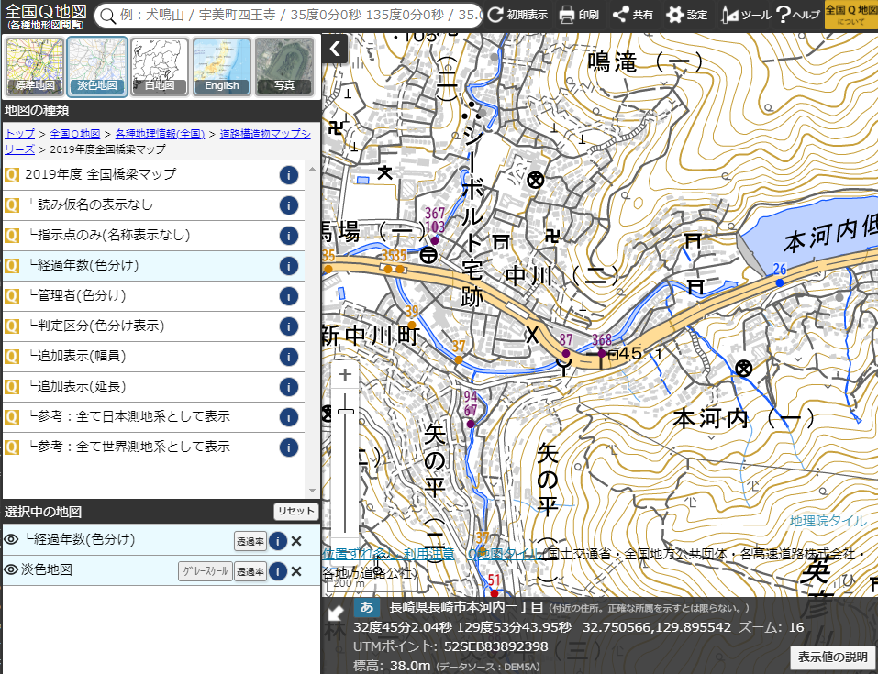This screenshot has height=674, width=878.
Task: Toggle visibility of 淡色地図 layer
Action: pos(11,570)
